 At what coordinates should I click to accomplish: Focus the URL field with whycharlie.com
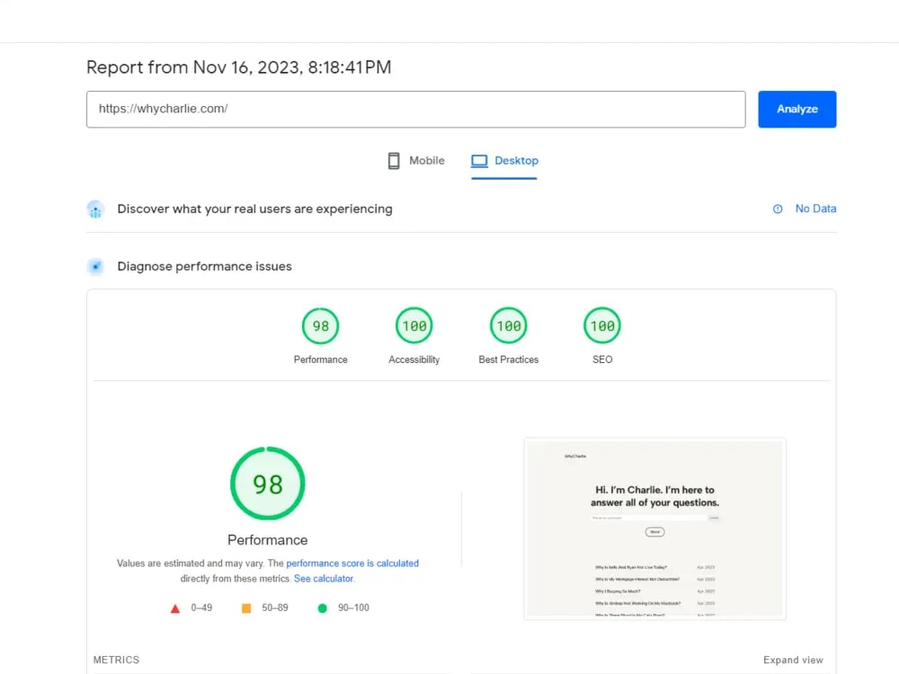click(415, 109)
